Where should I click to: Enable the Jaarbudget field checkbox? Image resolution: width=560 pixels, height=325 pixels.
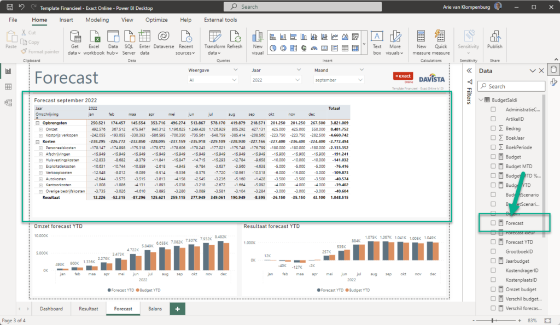493,261
